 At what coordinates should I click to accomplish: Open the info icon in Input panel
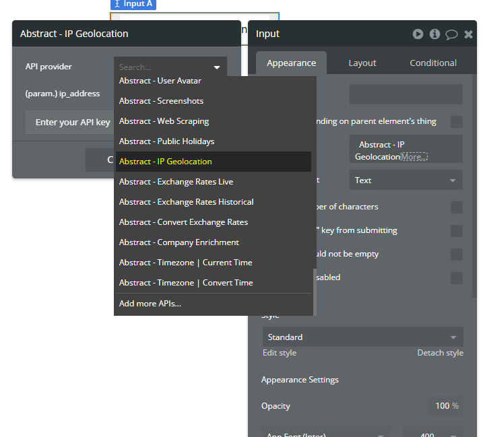click(x=434, y=34)
